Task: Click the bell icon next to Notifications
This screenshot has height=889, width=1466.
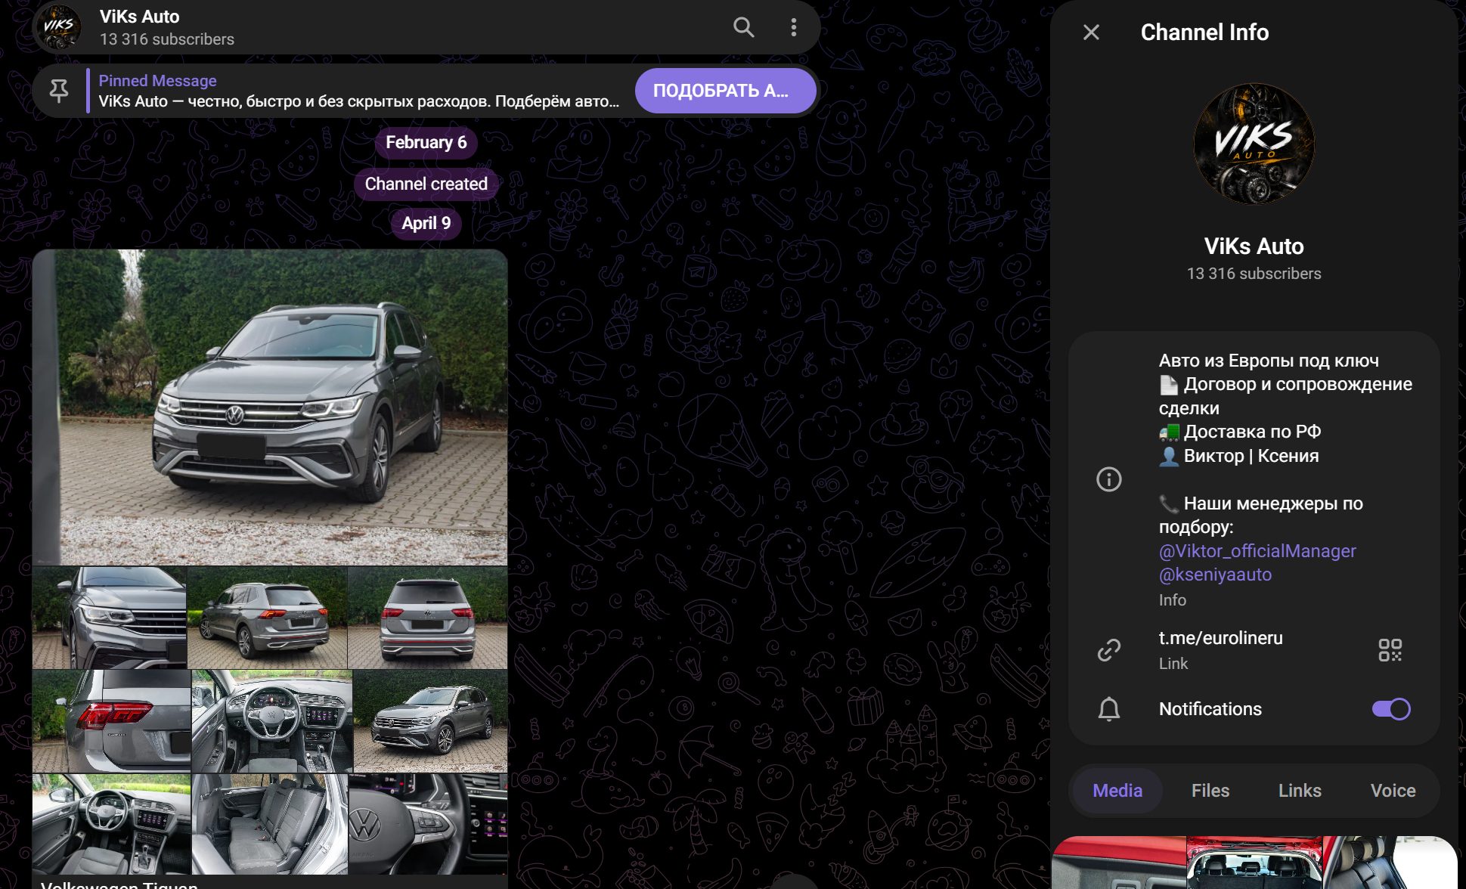Action: pyautogui.click(x=1109, y=709)
